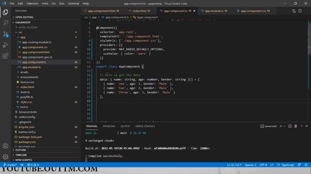Click UTF-8 encoding in status bar

pyautogui.click(x=263, y=165)
